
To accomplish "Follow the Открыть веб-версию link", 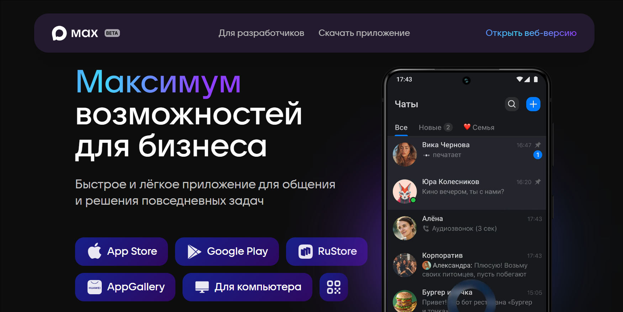I will coord(531,33).
